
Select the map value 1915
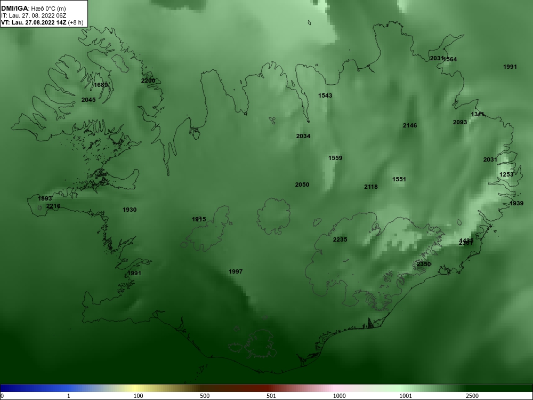[x=199, y=219]
